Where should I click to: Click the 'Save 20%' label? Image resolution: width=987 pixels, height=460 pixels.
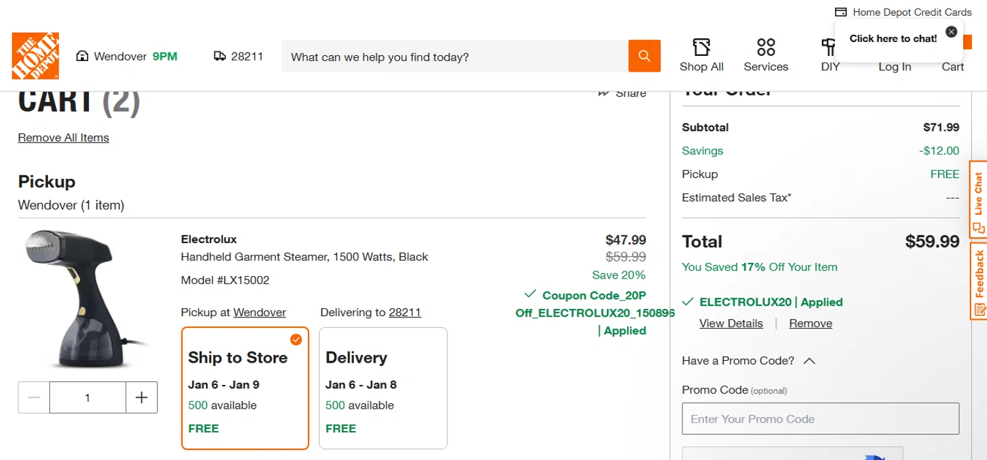click(x=619, y=275)
